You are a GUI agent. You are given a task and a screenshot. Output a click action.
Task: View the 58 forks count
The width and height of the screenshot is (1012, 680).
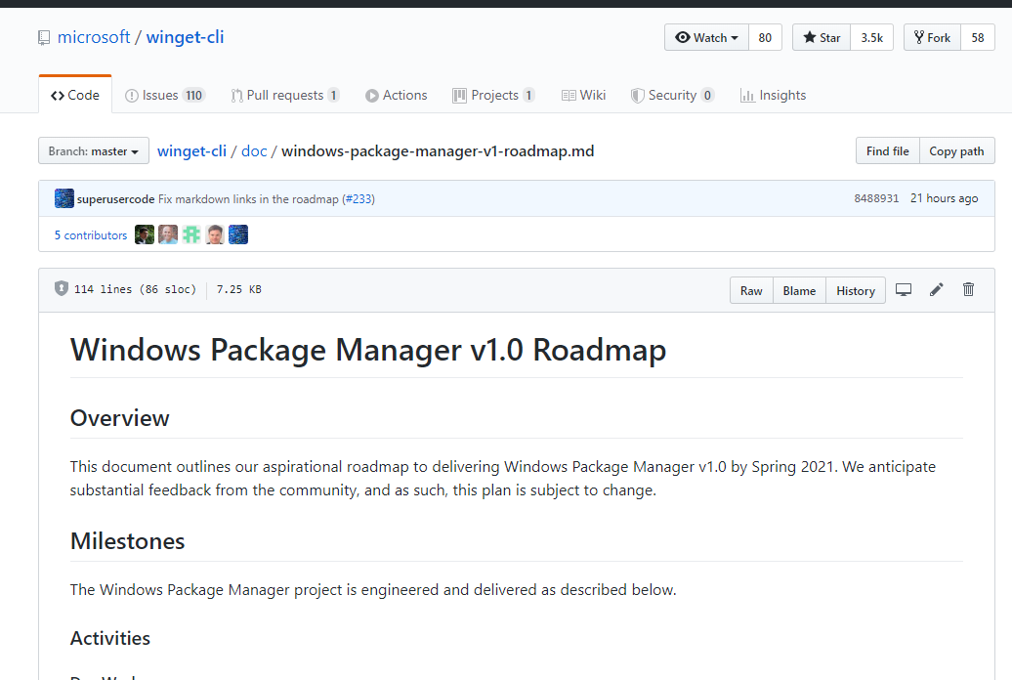point(978,37)
